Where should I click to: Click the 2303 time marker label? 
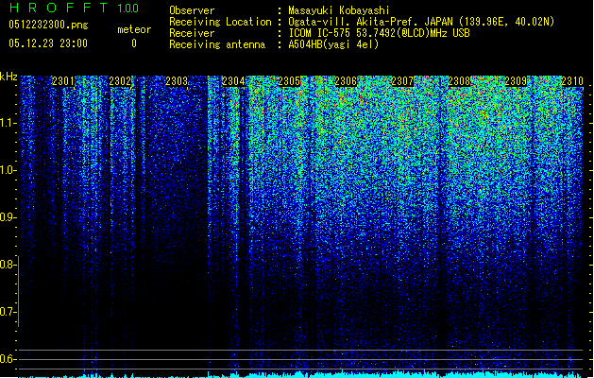[177, 81]
